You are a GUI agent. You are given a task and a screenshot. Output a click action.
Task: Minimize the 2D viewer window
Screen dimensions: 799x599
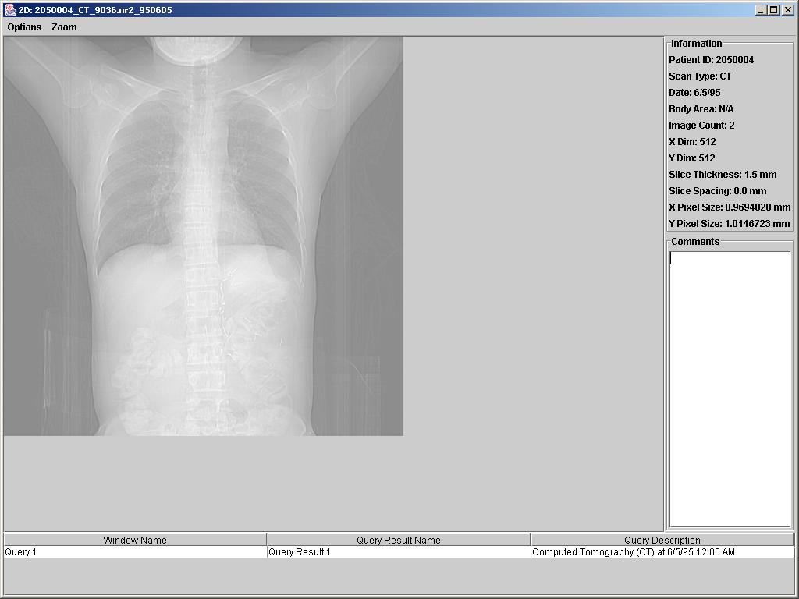(x=761, y=9)
